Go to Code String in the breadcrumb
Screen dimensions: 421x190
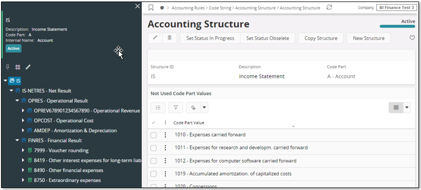(x=220, y=8)
